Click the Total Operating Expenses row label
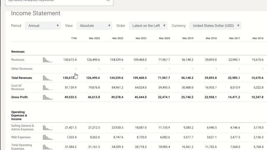 pos(22,147)
